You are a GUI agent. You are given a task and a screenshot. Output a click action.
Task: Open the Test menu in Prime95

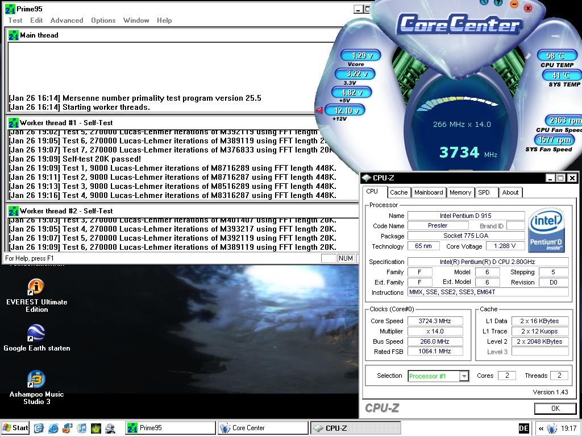click(15, 20)
